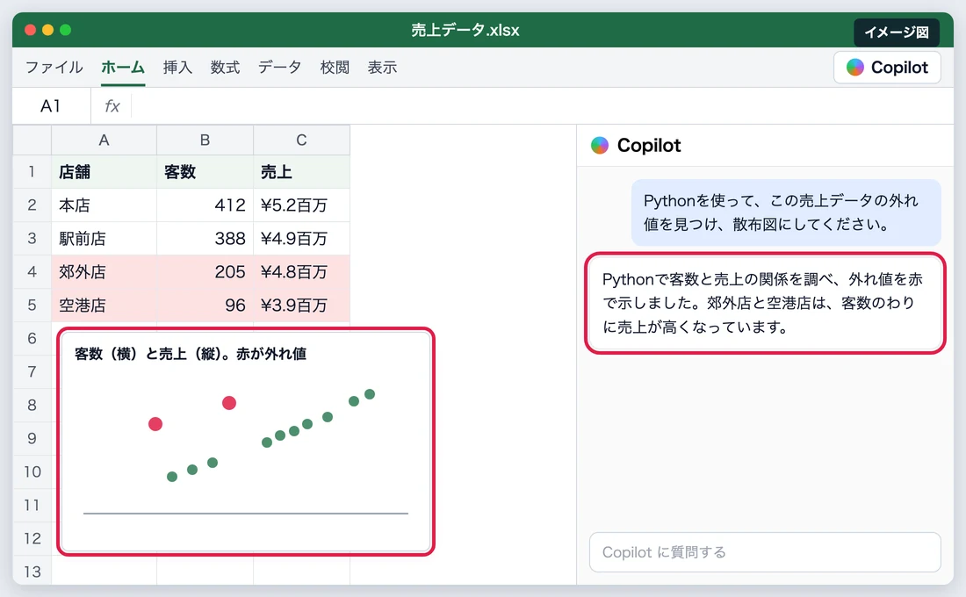Open the 挿入 tab
The width and height of the screenshot is (966, 597).
point(177,67)
